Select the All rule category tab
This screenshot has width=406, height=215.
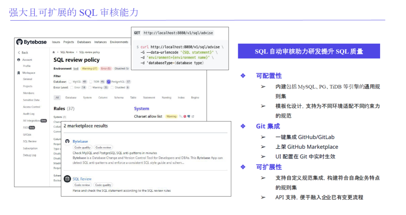(x=57, y=97)
